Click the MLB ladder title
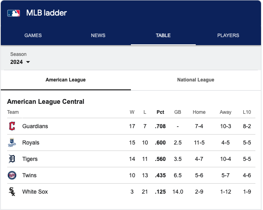The height and width of the screenshot is (210, 263). pos(46,13)
